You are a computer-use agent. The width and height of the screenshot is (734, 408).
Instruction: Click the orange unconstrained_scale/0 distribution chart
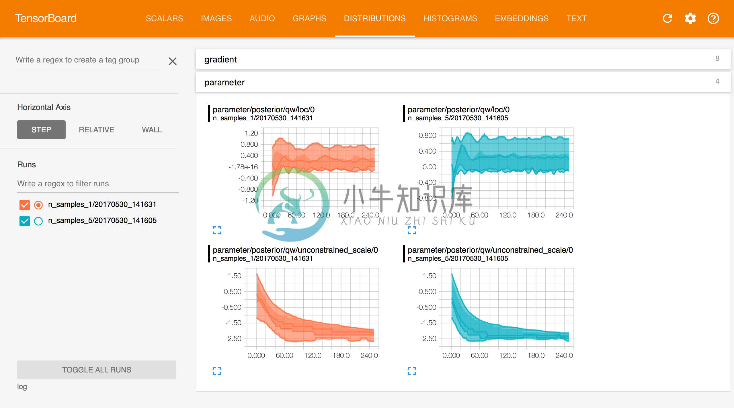tap(313, 308)
